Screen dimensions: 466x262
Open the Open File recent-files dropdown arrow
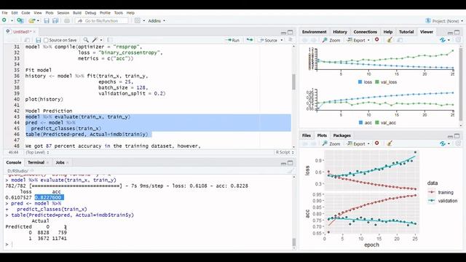click(38, 21)
